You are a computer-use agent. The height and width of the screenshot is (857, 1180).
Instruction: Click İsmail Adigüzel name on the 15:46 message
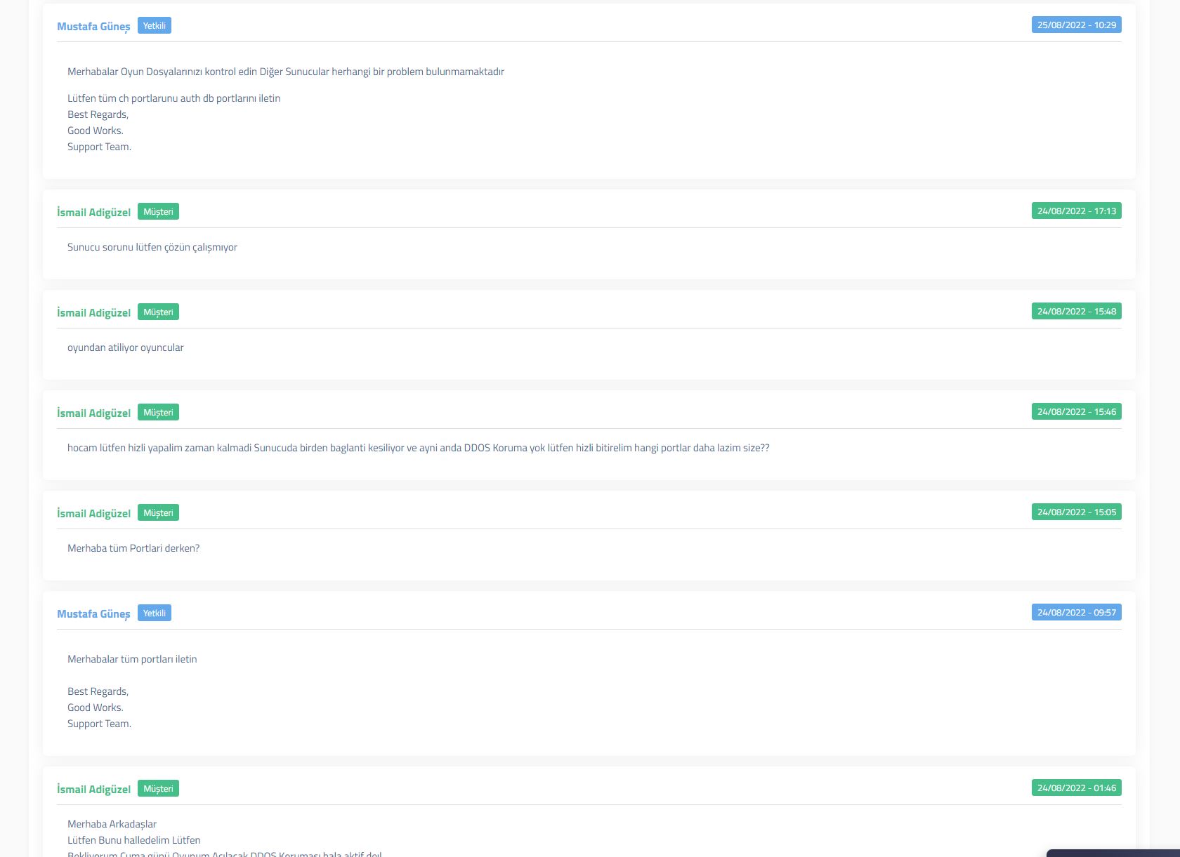point(93,413)
